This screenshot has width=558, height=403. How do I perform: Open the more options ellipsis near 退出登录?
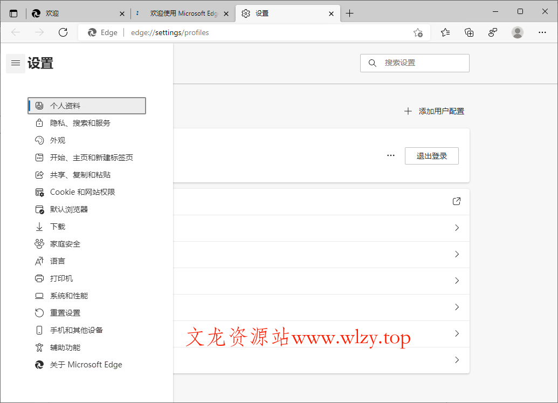390,155
